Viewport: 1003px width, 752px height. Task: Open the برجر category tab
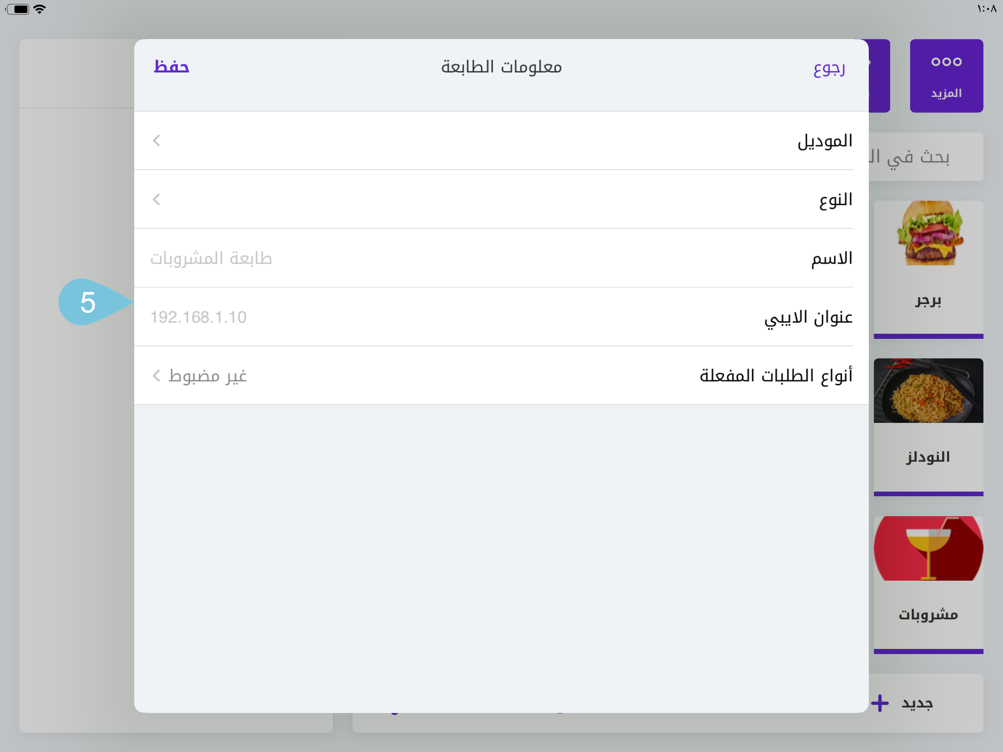pyautogui.click(x=928, y=300)
